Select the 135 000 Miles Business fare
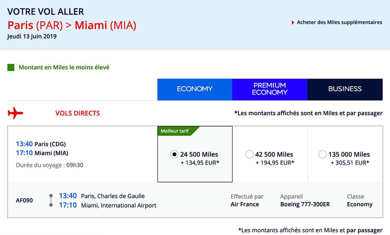 coord(322,154)
